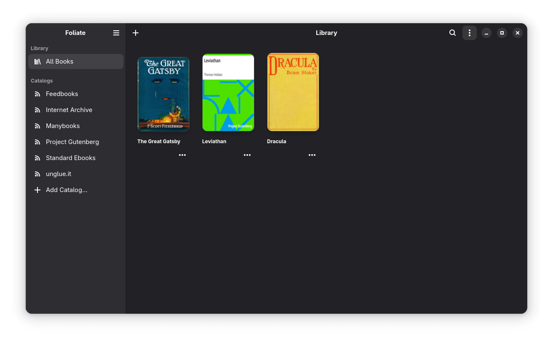Open the Dracula book cover
Viewport: 553px width, 342px height.
[x=293, y=92]
